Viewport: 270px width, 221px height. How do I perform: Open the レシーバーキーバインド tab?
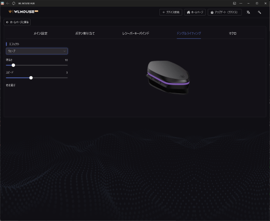(136, 33)
